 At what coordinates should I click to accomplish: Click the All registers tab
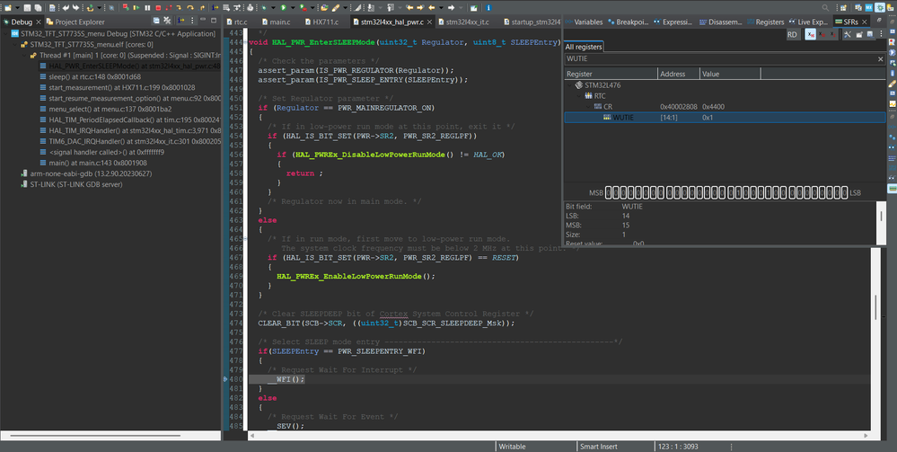tap(584, 47)
